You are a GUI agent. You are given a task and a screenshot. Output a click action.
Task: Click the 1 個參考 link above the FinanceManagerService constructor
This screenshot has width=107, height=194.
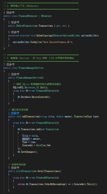click(14, 74)
